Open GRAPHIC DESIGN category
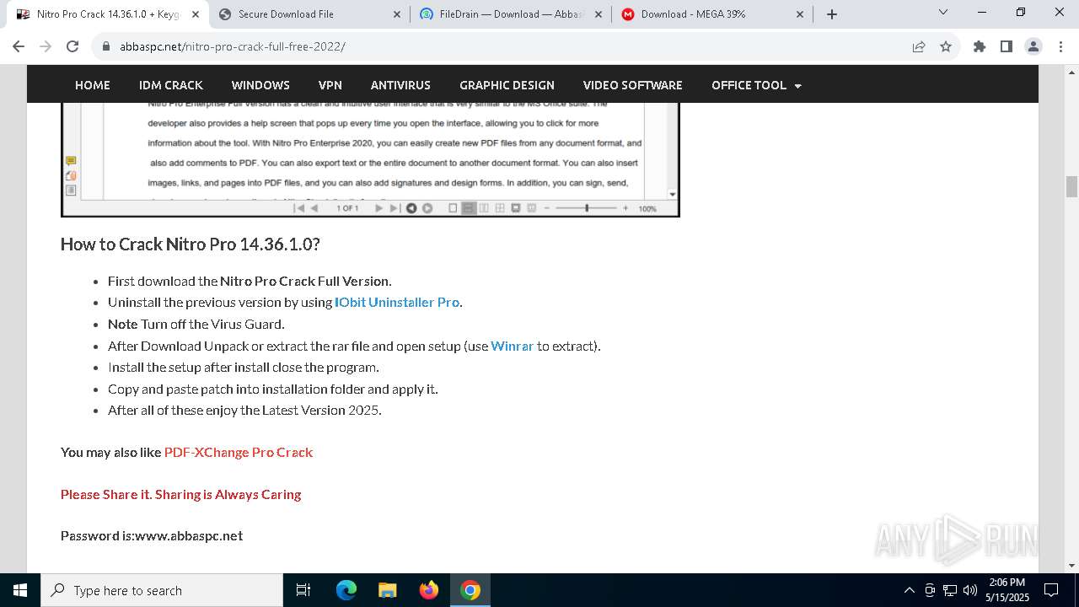Screen dimensions: 1079x607 tap(507, 85)
